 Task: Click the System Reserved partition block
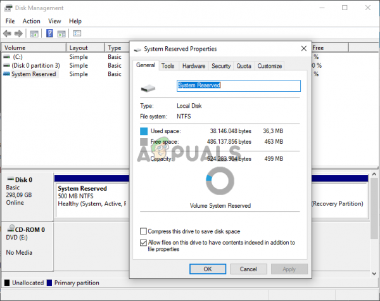[x=92, y=200]
